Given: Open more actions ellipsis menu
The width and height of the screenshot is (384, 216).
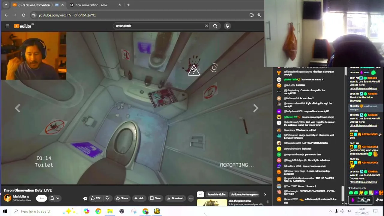Looking at the screenshot, I should click(x=191, y=198).
